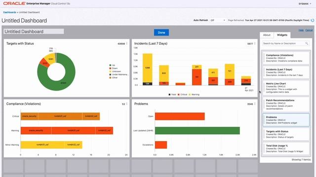Open the Auto Refresh dropdown
This screenshot has width=316, height=177.
[x=218, y=20]
